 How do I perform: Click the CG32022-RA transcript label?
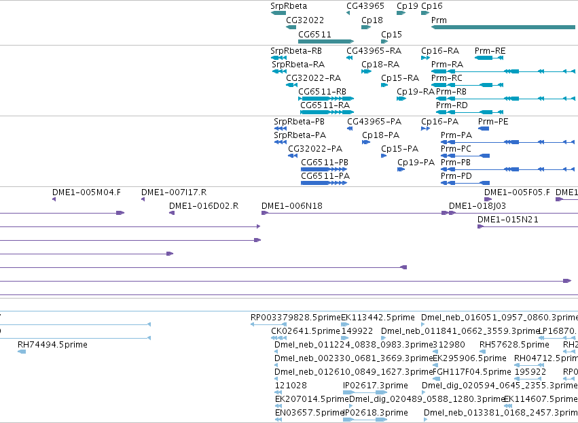313,78
